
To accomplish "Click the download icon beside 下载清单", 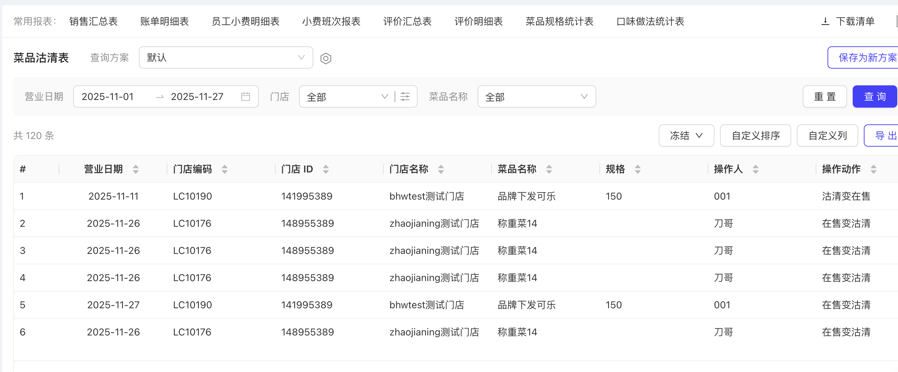I will coord(825,22).
